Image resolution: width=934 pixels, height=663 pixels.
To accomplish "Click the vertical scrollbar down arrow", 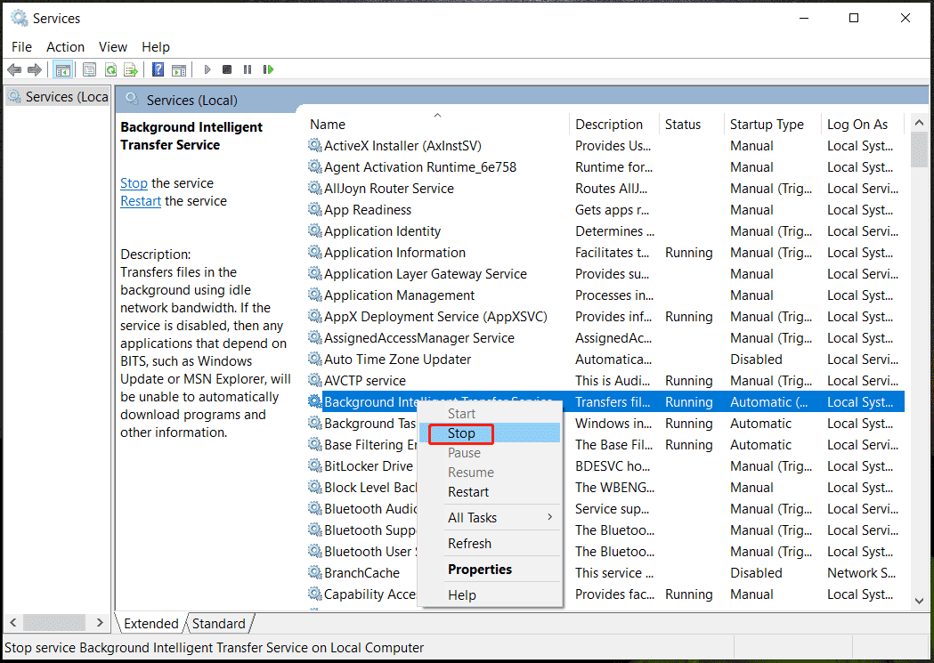I will (919, 602).
